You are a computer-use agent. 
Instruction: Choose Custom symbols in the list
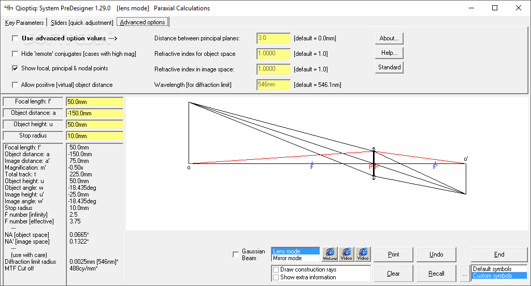coord(499,276)
